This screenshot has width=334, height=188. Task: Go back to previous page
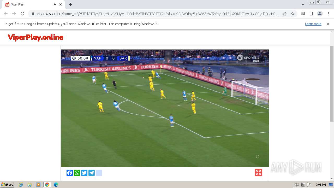coord(6,14)
